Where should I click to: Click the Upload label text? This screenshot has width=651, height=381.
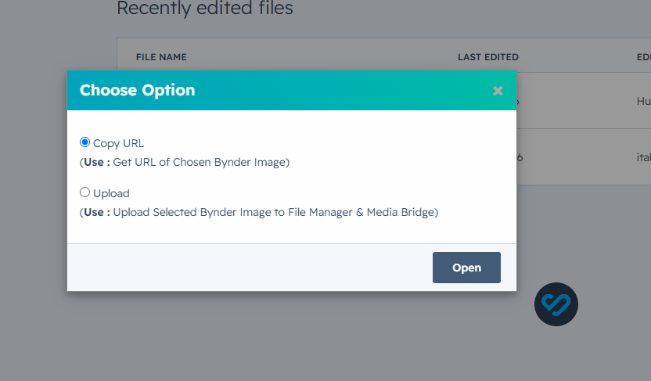[111, 193]
